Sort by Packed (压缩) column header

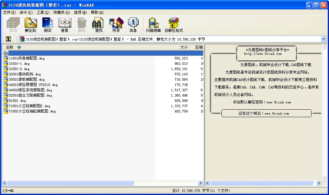[x=197, y=47]
